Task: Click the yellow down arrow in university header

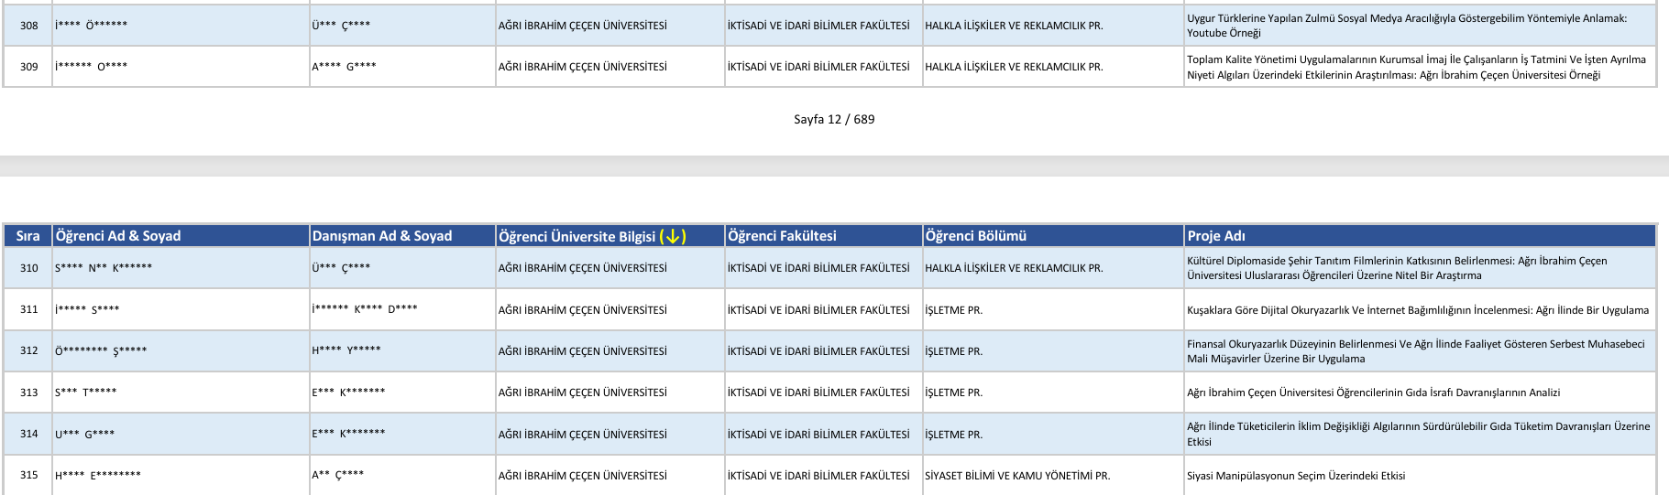Action: point(673,236)
